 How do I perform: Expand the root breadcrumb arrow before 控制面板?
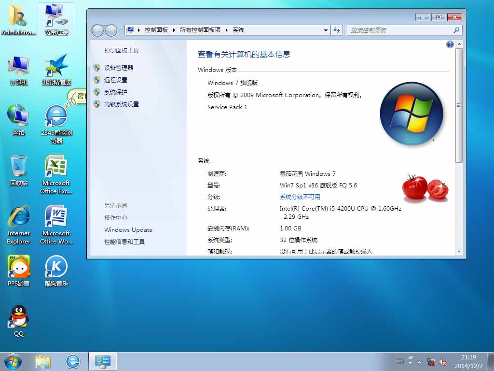pos(138,30)
